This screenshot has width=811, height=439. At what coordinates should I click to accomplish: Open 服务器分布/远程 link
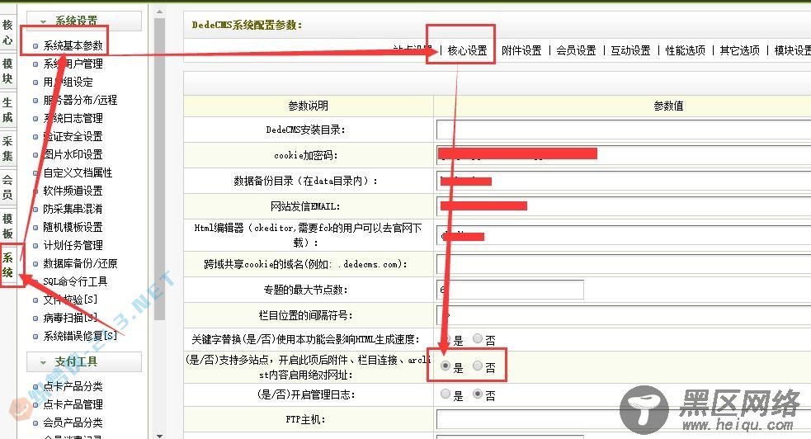pyautogui.click(x=80, y=100)
